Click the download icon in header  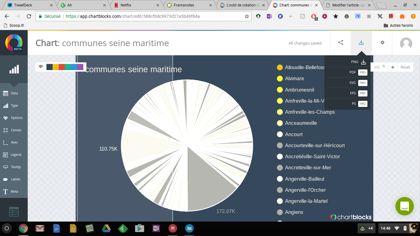pos(361,43)
